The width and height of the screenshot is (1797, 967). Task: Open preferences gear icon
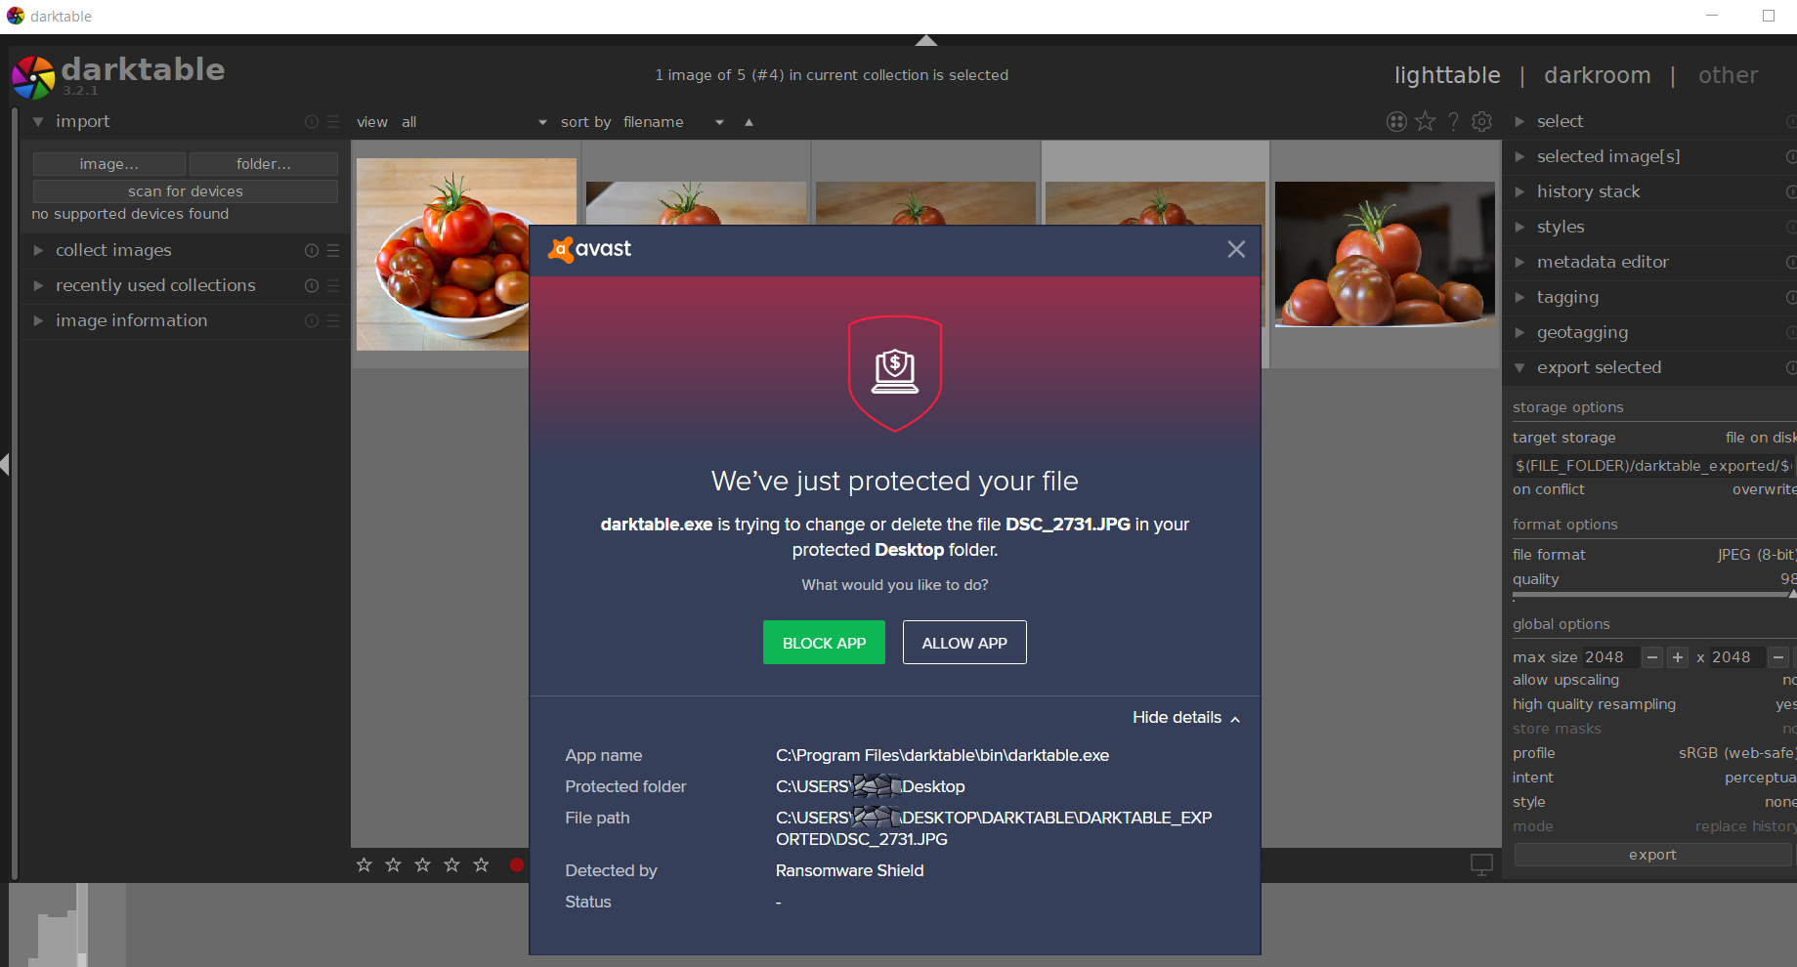coord(1482,121)
